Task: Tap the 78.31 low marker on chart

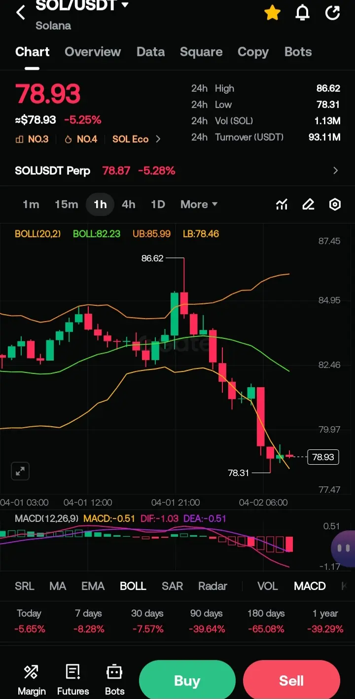Action: coord(239,473)
